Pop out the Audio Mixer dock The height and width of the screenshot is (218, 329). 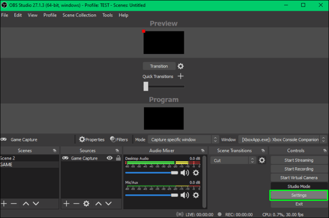(x=203, y=151)
